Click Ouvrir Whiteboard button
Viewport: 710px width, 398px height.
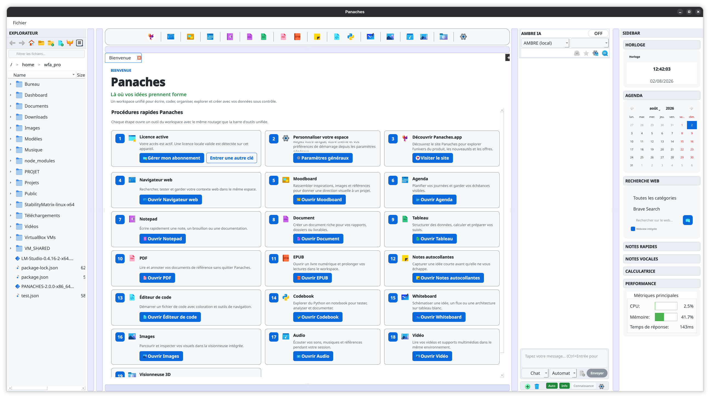439,317
